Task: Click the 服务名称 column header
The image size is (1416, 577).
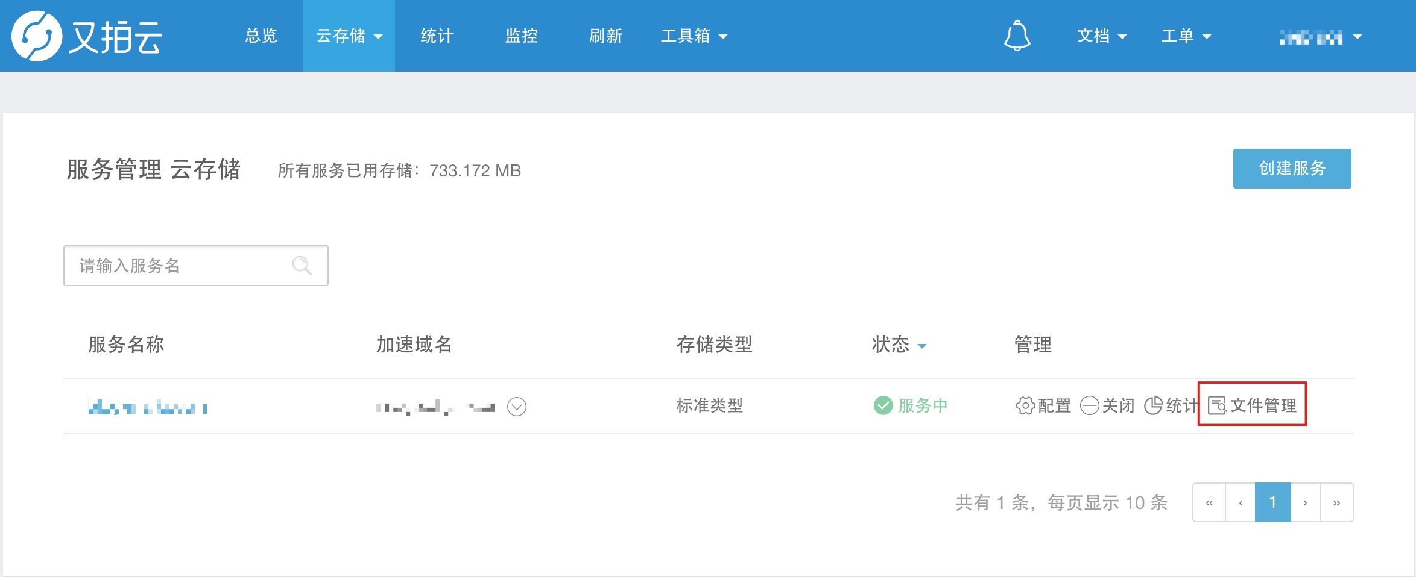Action: (x=126, y=345)
